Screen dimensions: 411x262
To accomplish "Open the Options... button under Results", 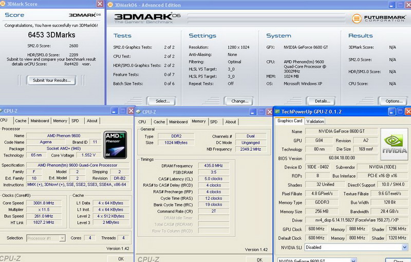I will (x=394, y=101).
